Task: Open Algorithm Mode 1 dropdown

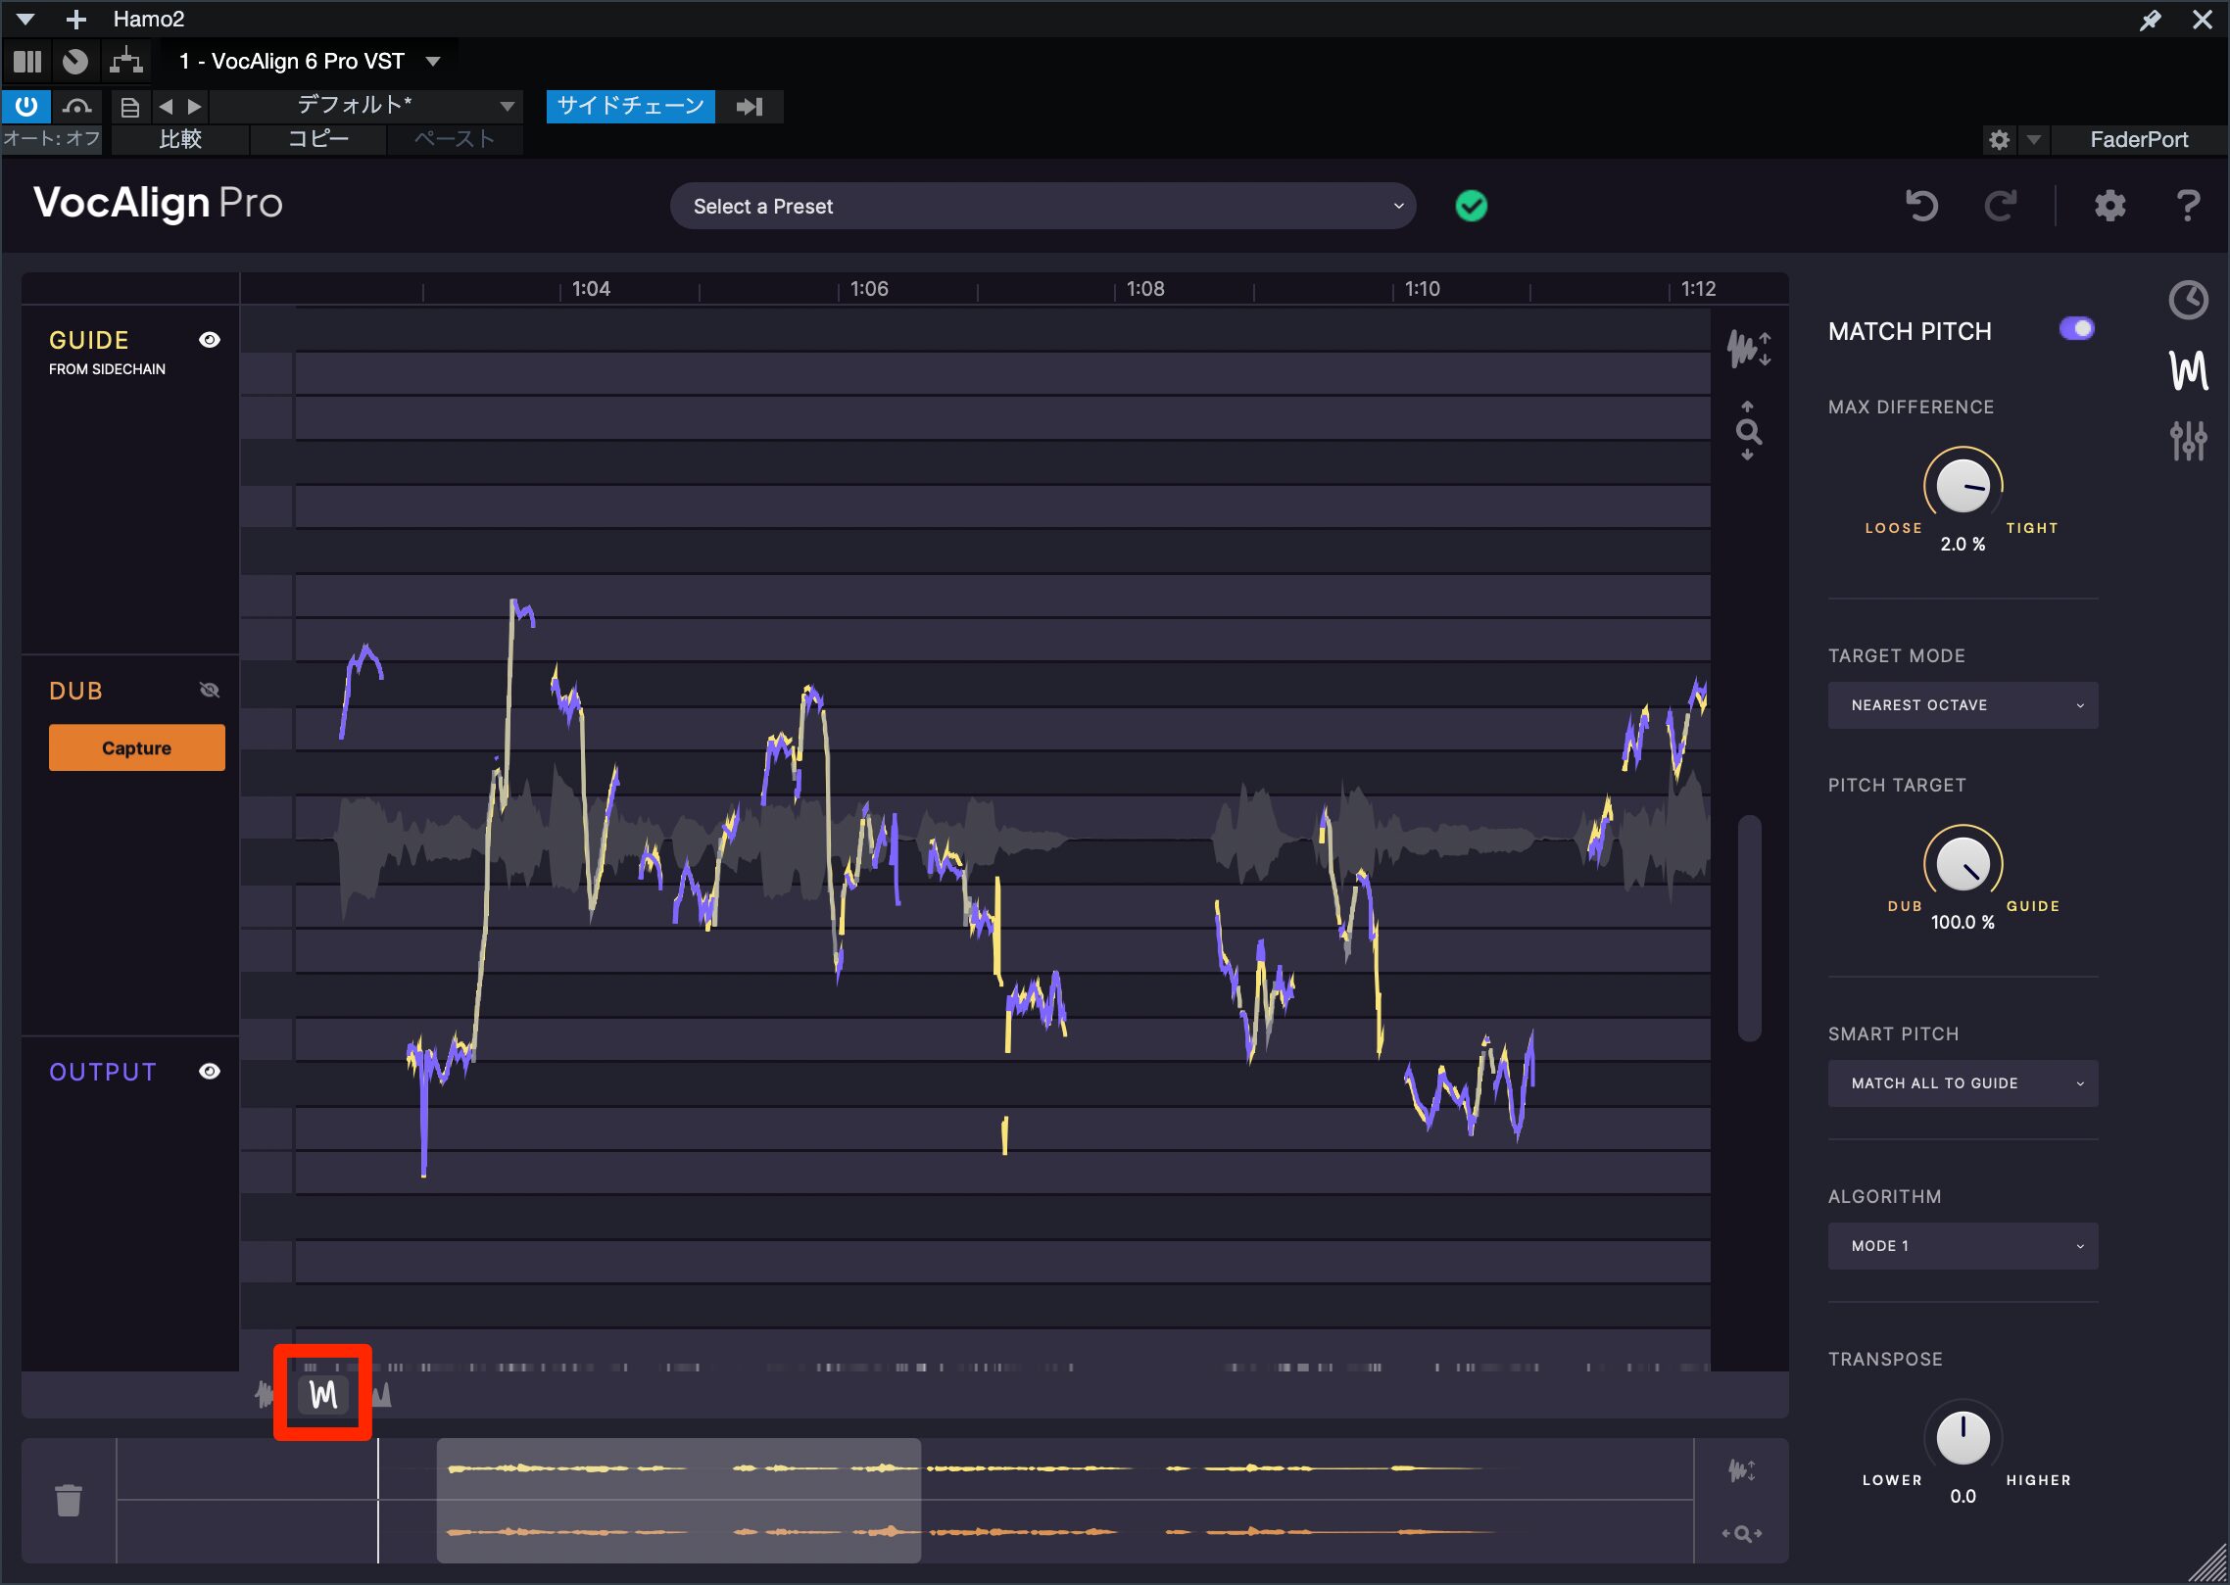Action: 1963,1246
